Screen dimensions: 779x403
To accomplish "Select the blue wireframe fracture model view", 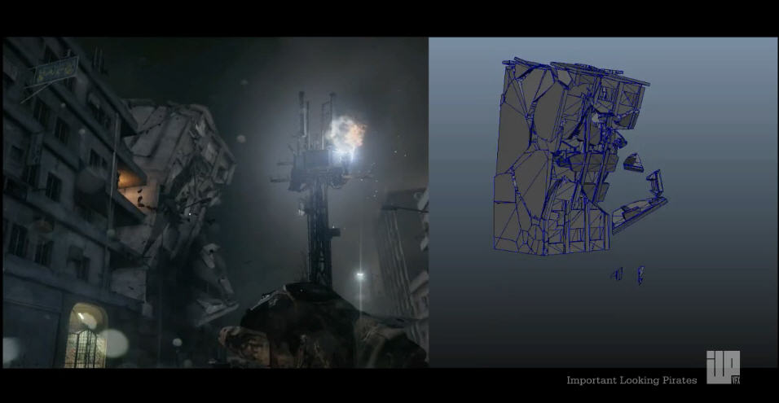I will [603, 203].
